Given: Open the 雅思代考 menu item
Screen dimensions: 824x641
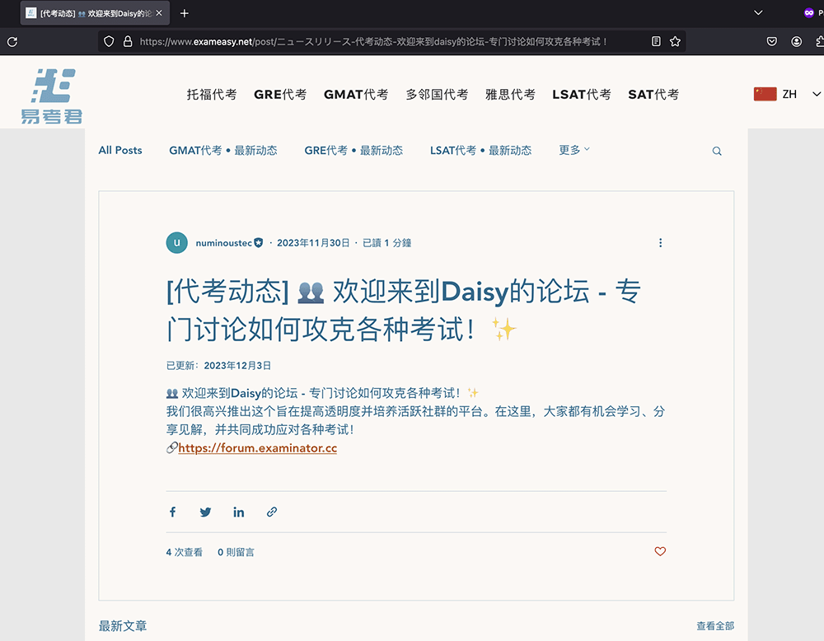Looking at the screenshot, I should (510, 94).
